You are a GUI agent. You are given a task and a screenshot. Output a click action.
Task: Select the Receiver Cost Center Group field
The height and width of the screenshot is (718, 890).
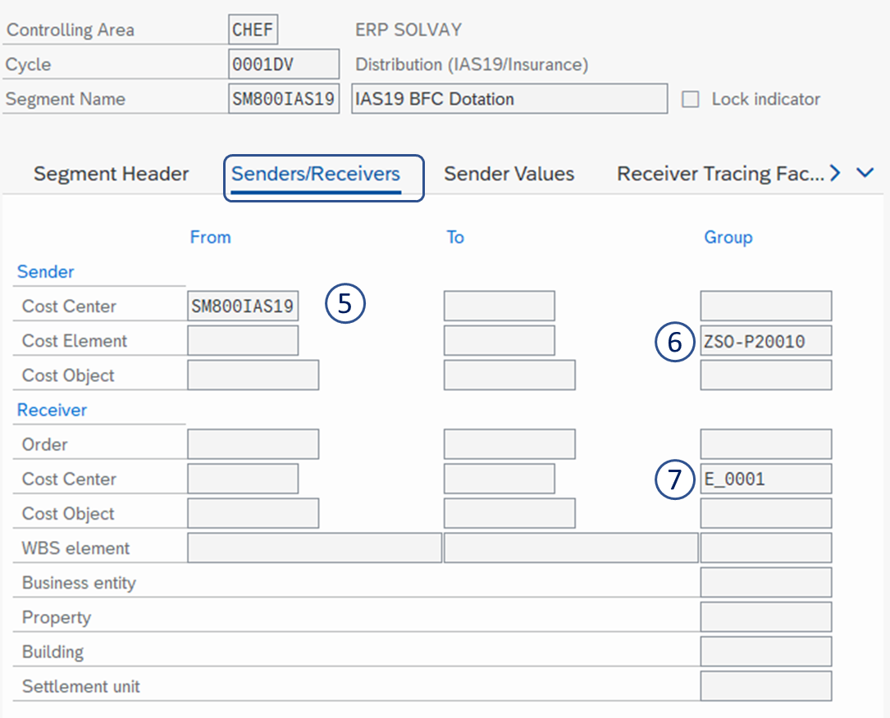pos(765,479)
